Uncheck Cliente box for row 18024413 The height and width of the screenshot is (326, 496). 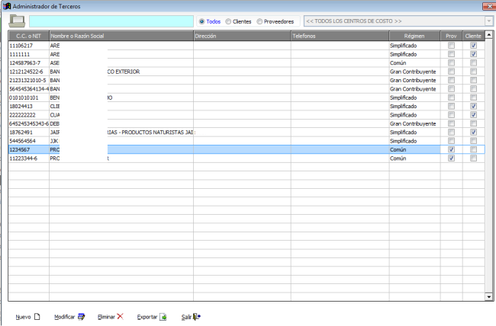473,106
